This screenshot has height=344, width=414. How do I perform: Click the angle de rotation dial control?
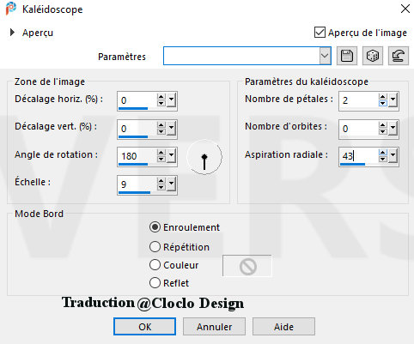pos(204,157)
